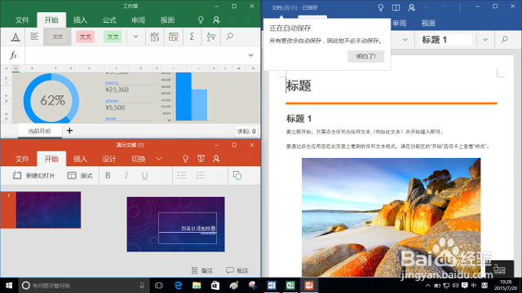Click the share person icon in Word
This screenshot has width=522, height=293.
(x=411, y=7)
